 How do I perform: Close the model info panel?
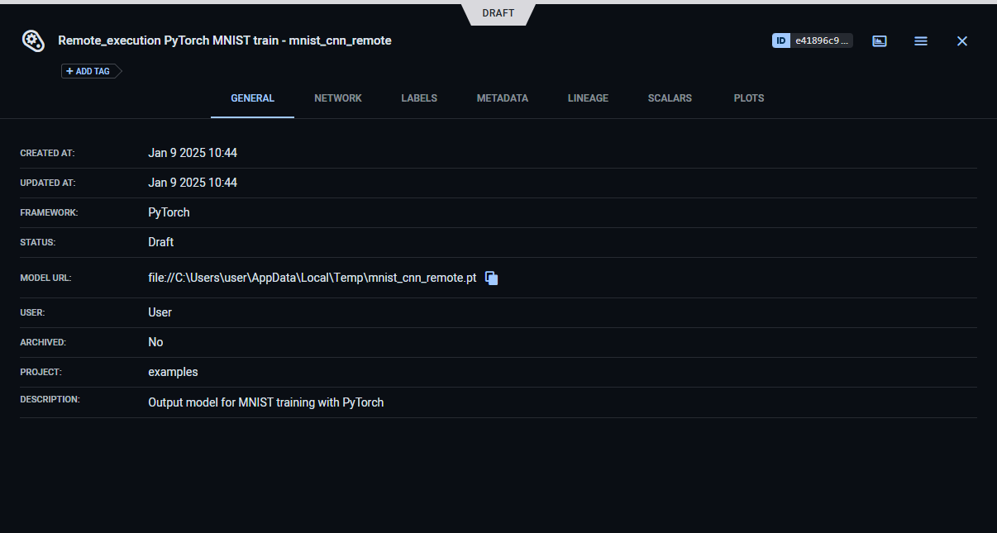(961, 40)
